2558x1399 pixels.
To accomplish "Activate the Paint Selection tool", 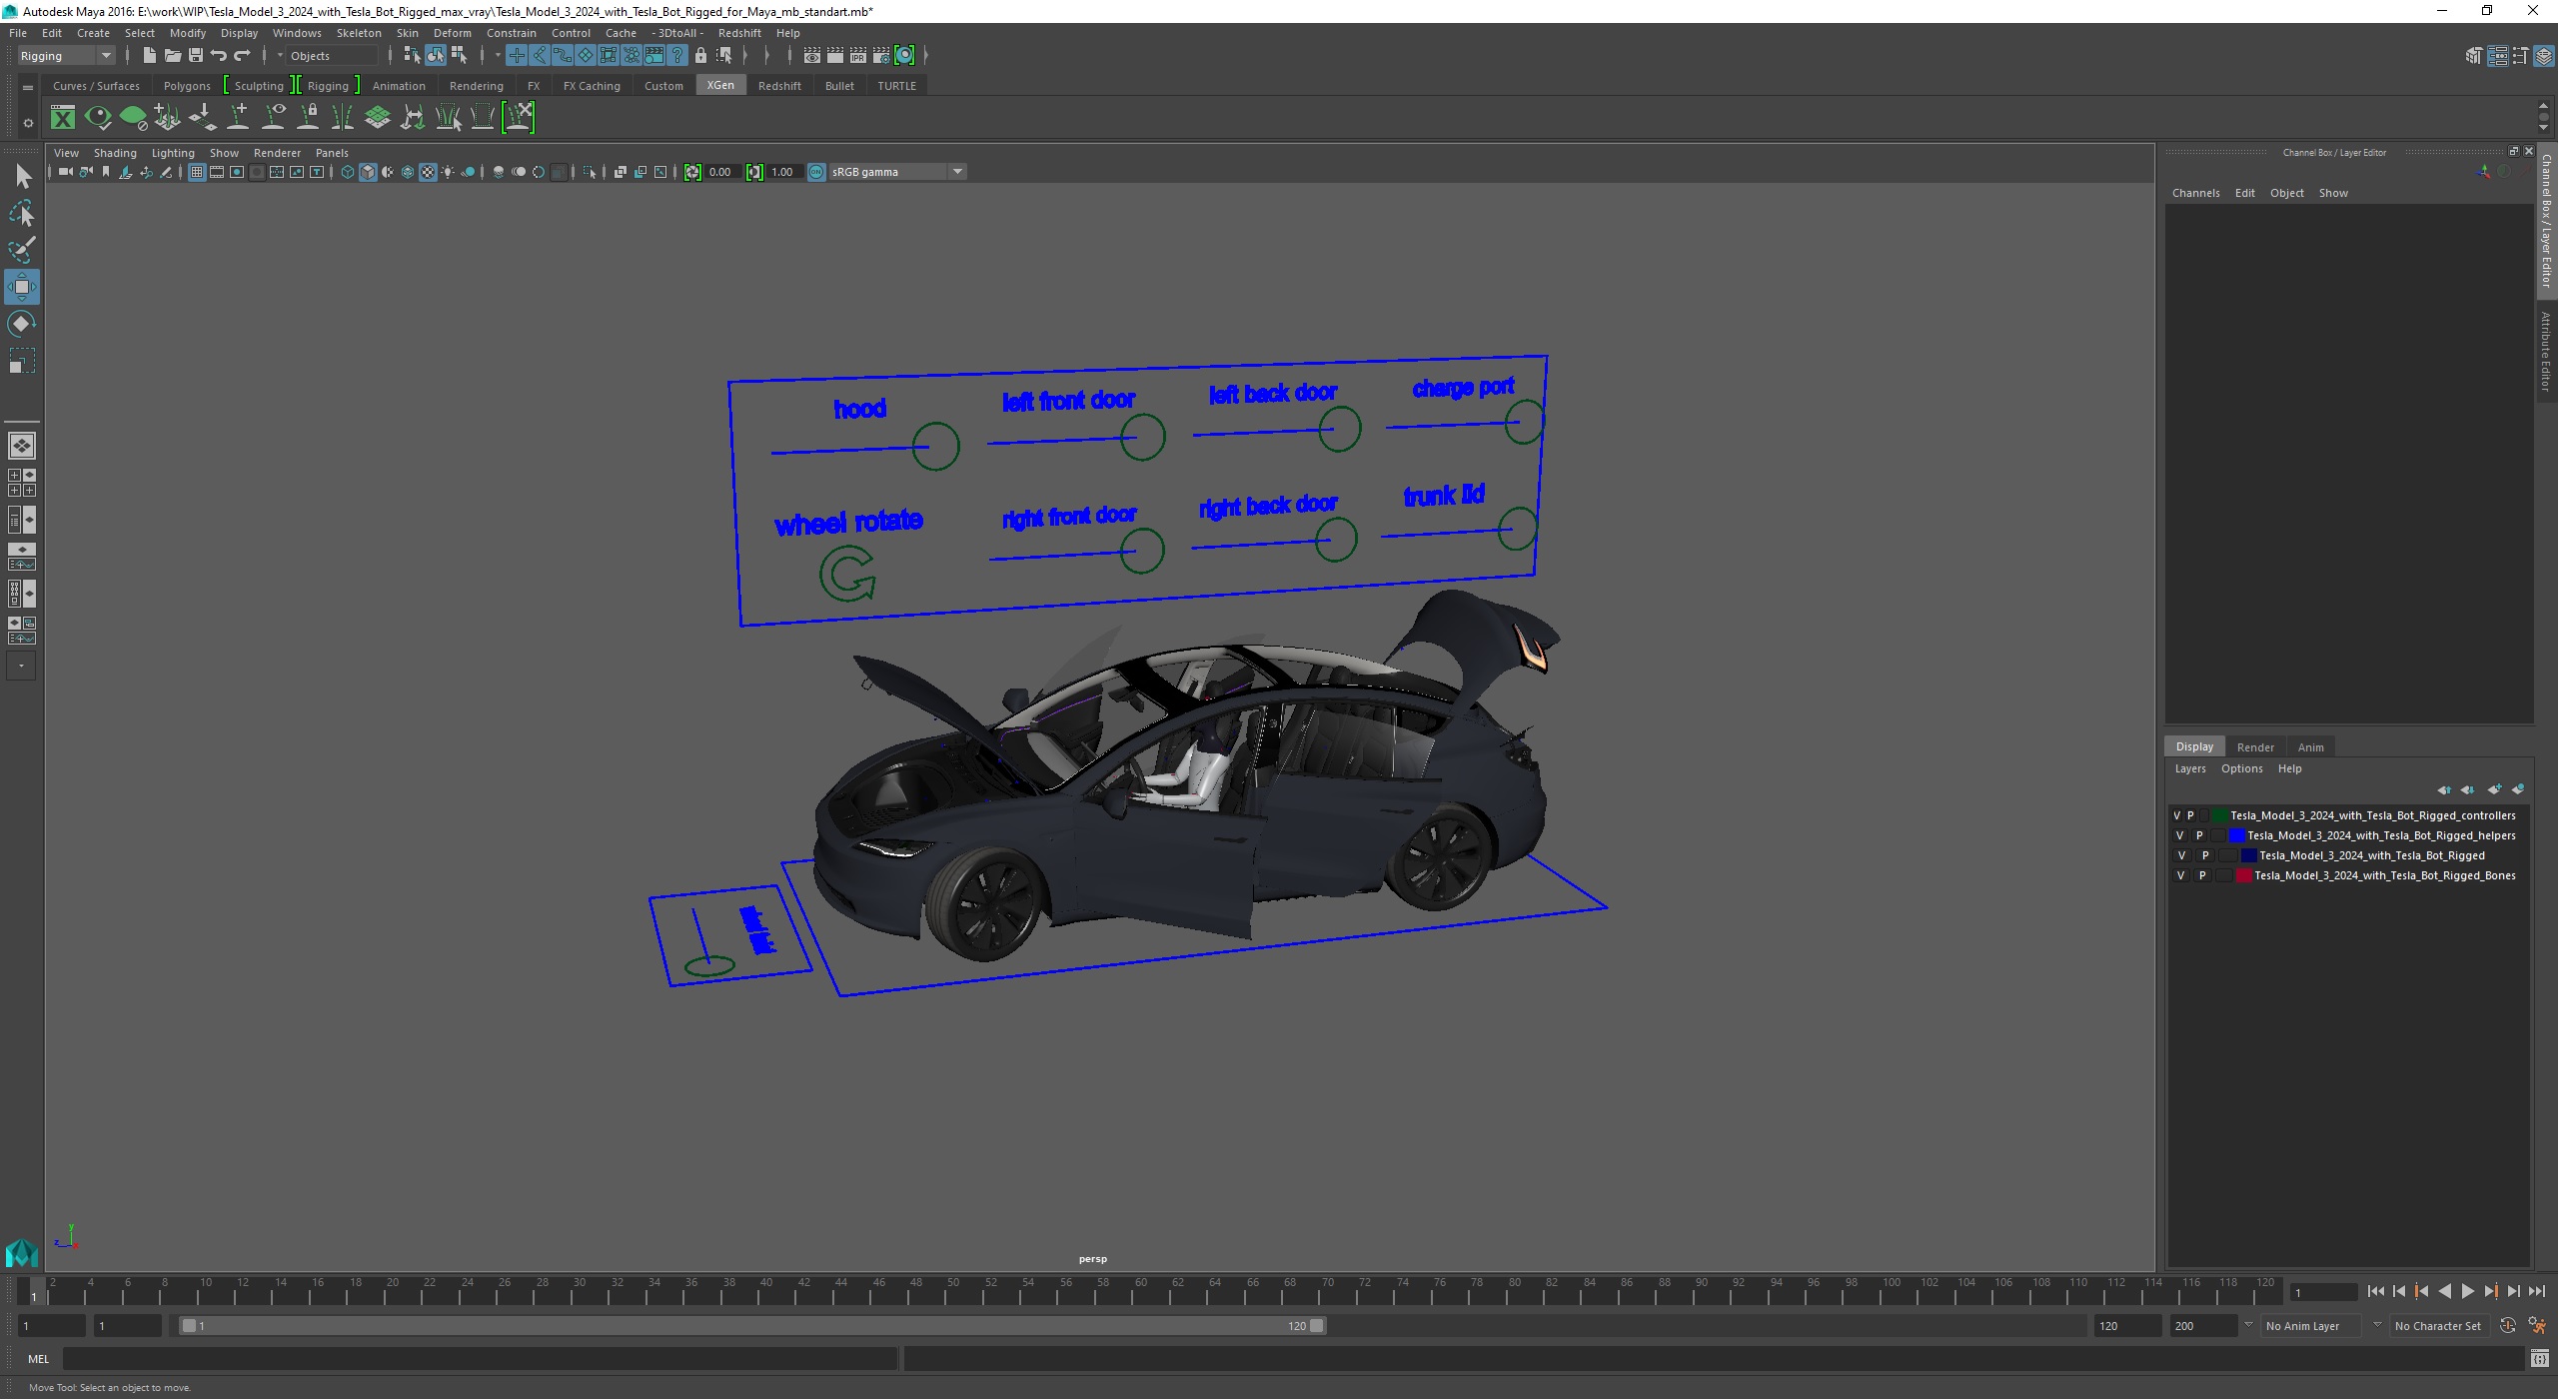I will click(22, 250).
